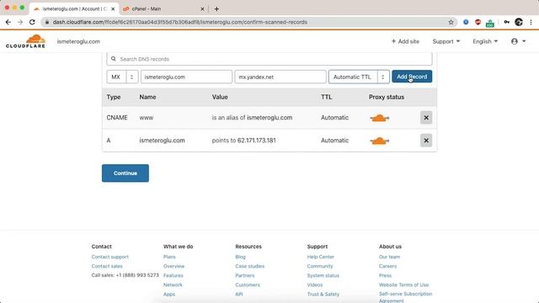The image size is (539, 303).
Task: Open a new browser tab
Action: pos(216,9)
